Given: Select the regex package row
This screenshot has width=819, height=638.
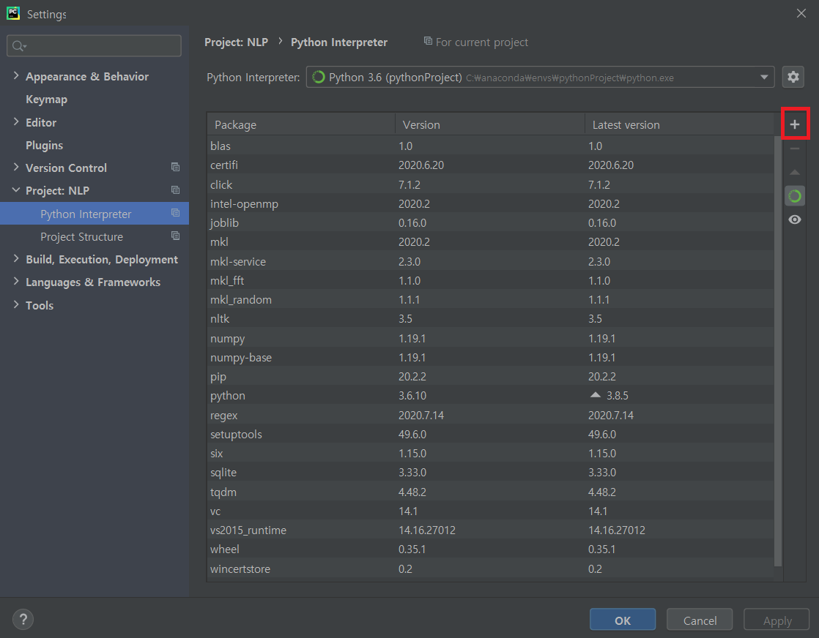Looking at the screenshot, I should tap(491, 415).
